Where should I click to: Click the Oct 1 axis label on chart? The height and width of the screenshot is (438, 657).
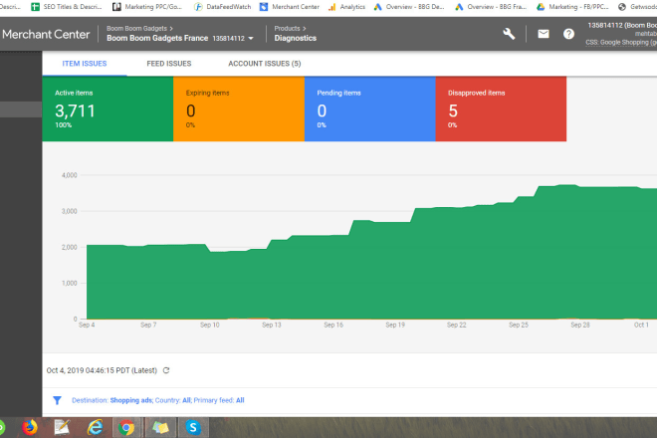click(641, 325)
